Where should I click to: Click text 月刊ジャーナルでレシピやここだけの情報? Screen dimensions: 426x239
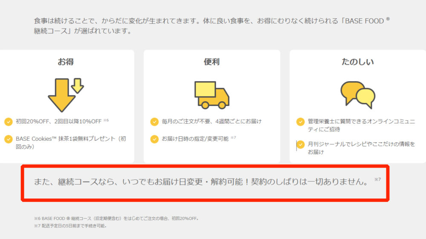(x=361, y=148)
